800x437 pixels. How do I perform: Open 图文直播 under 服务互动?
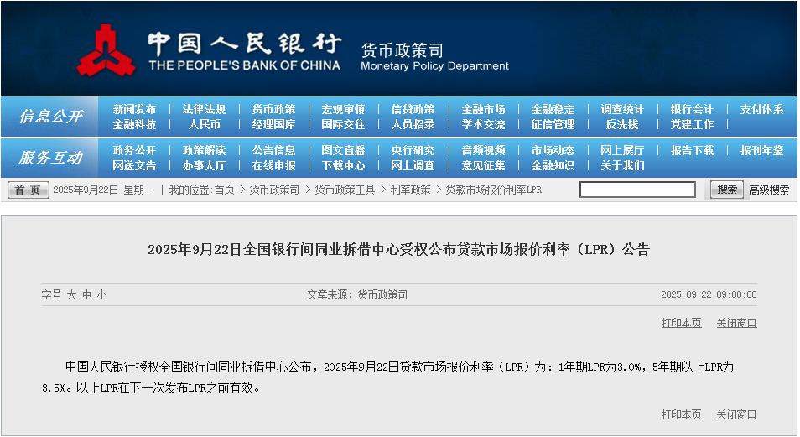point(343,151)
